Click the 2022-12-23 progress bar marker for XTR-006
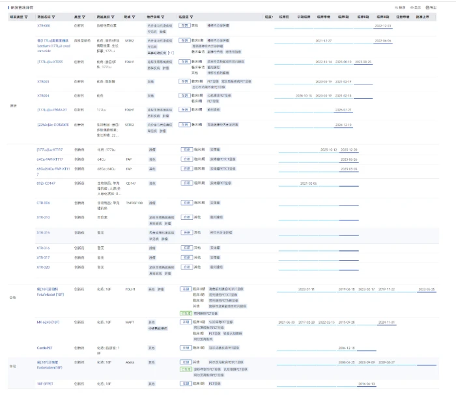Viewport: 456px width, 396px height. coord(383,26)
